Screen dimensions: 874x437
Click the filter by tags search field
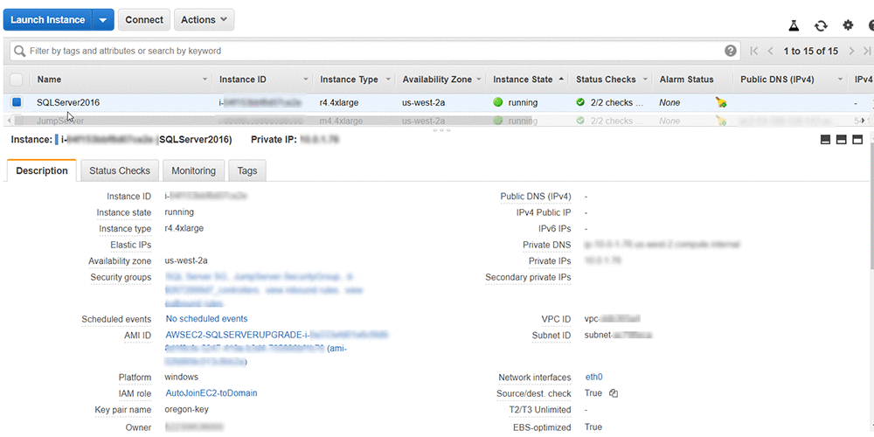click(x=375, y=51)
